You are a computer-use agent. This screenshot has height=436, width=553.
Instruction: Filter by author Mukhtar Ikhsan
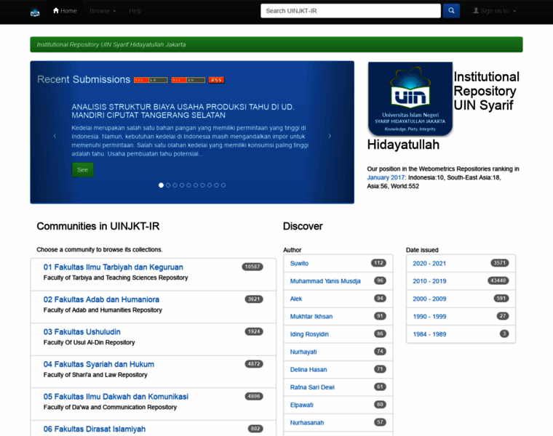click(311, 316)
